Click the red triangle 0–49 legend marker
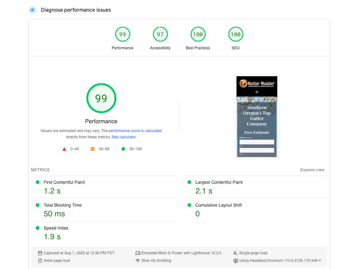This screenshot has height=269, width=337. click(64, 149)
